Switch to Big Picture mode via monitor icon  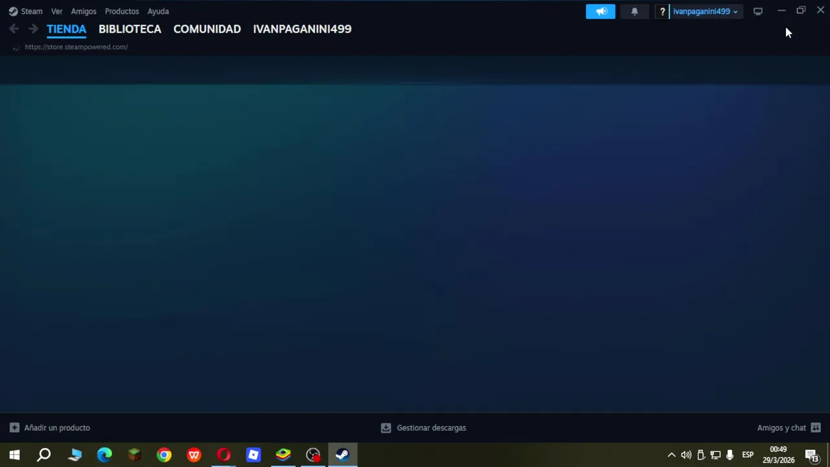pos(757,11)
